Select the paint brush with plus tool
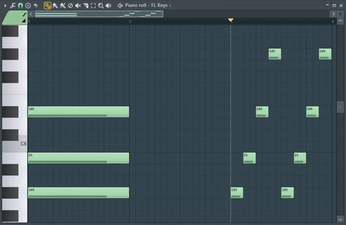346x225 pixels. 63,5
